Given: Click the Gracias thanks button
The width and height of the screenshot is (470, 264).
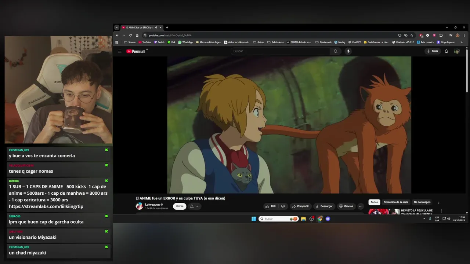Looking at the screenshot, I should tap(346, 206).
